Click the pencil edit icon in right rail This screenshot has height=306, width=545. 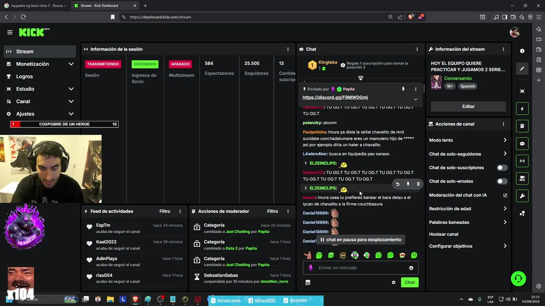click(x=522, y=68)
